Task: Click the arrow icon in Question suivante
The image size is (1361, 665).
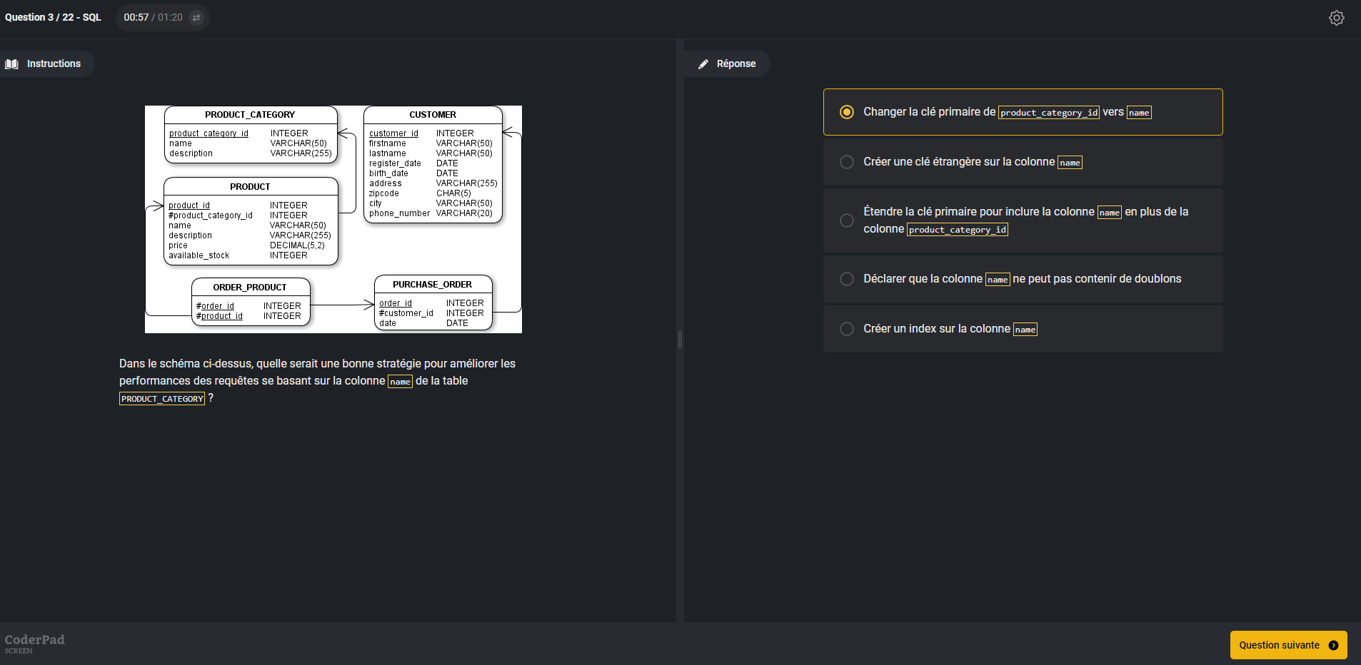Action: point(1333,645)
